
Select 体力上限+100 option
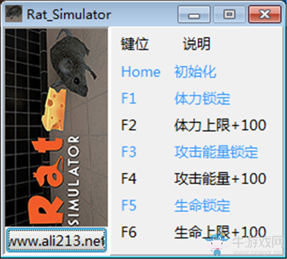220,125
